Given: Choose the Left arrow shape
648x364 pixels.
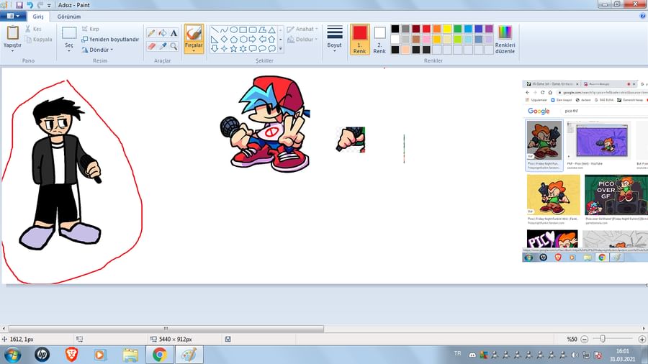Looking at the screenshot, I should click(262, 40).
